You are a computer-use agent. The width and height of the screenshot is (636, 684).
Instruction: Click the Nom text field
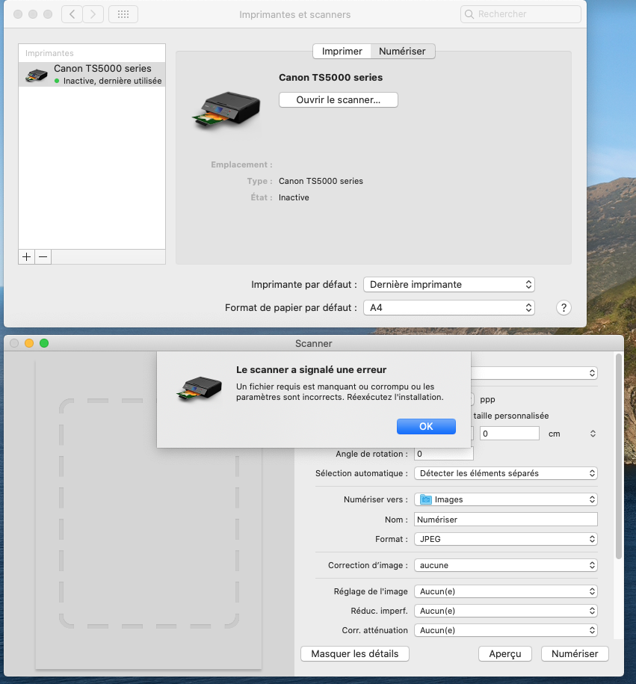tap(505, 520)
